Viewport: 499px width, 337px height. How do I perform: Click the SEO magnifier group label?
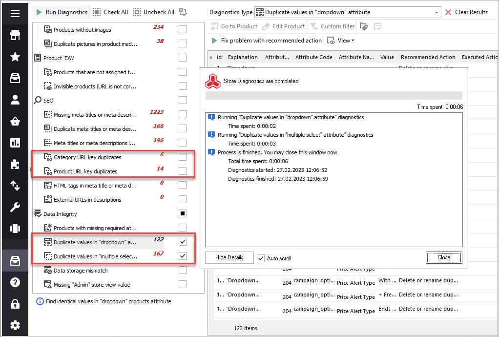(x=44, y=100)
